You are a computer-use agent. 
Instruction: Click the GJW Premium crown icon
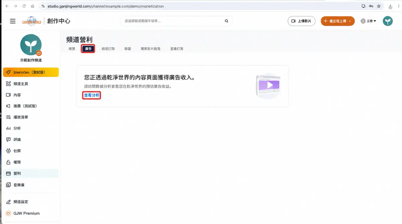[8, 213]
